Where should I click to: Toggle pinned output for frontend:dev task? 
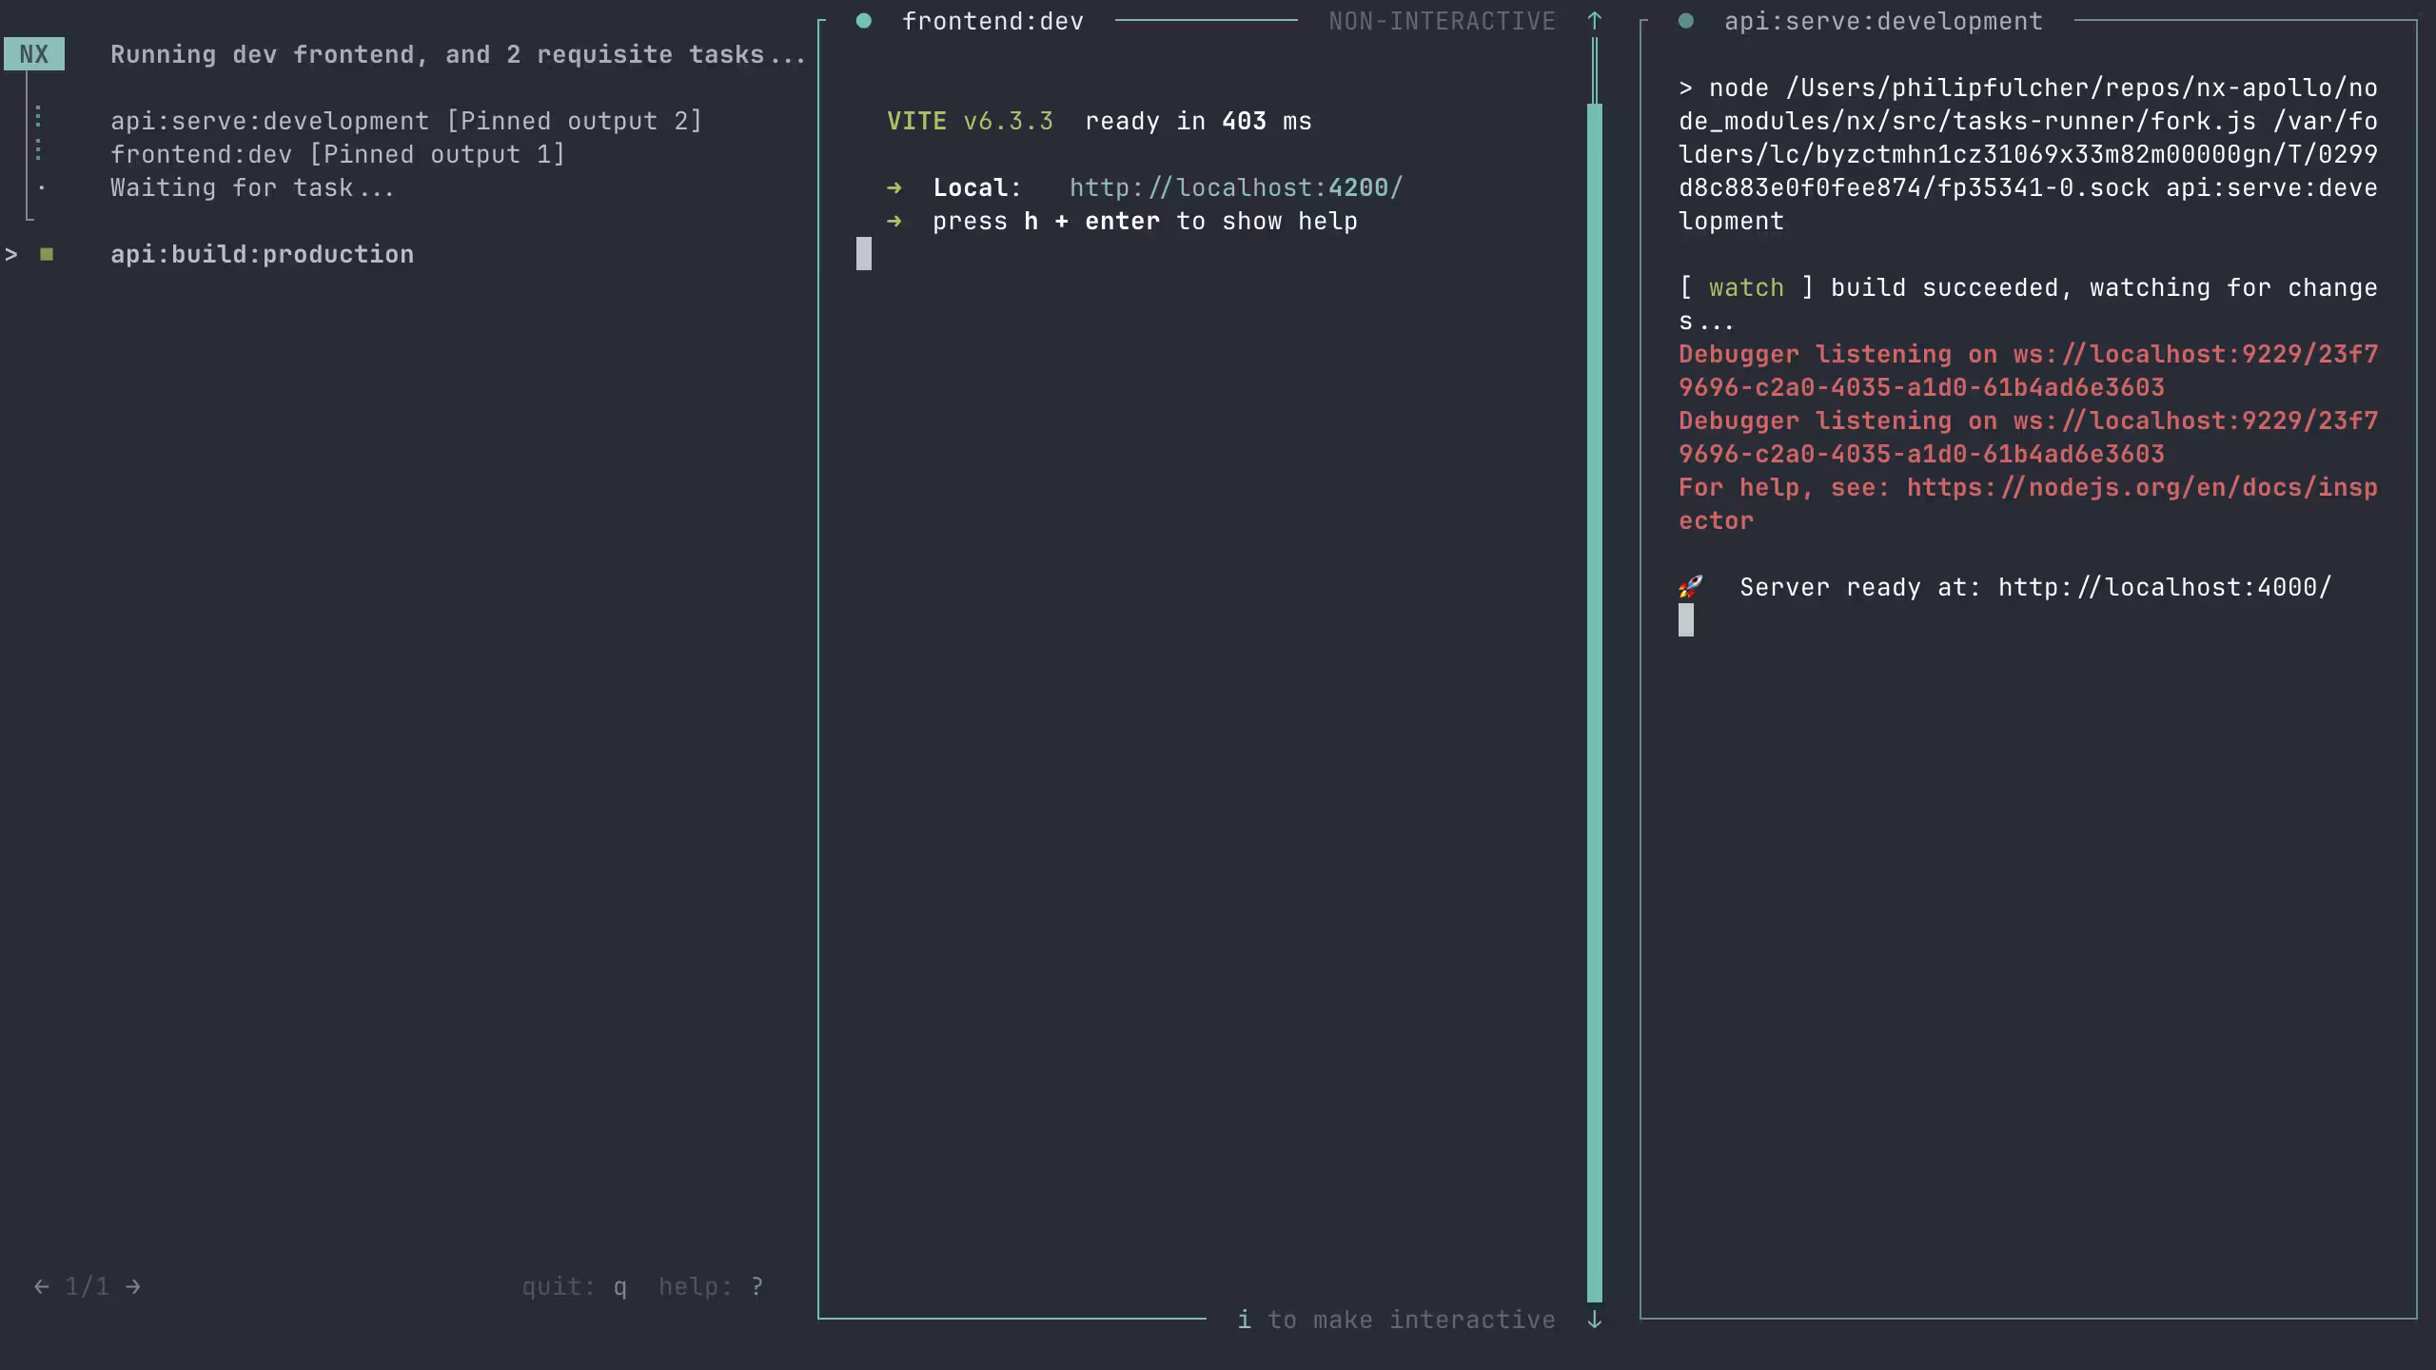coord(338,153)
